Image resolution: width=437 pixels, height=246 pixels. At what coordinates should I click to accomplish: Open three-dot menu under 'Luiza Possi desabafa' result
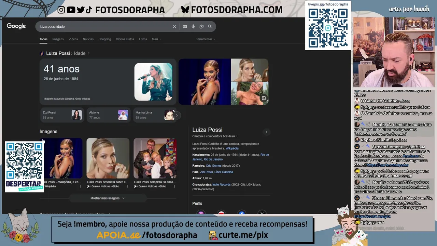[x=127, y=187]
